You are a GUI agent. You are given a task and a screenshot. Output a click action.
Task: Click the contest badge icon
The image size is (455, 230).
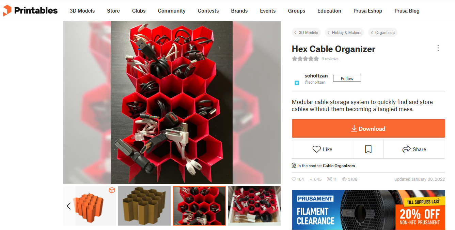[x=294, y=165]
